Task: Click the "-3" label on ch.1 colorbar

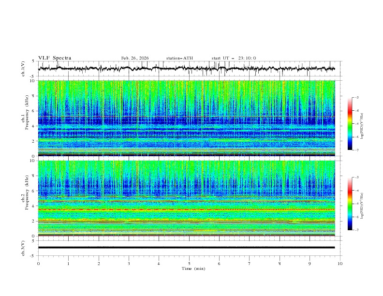Action: click(357, 97)
